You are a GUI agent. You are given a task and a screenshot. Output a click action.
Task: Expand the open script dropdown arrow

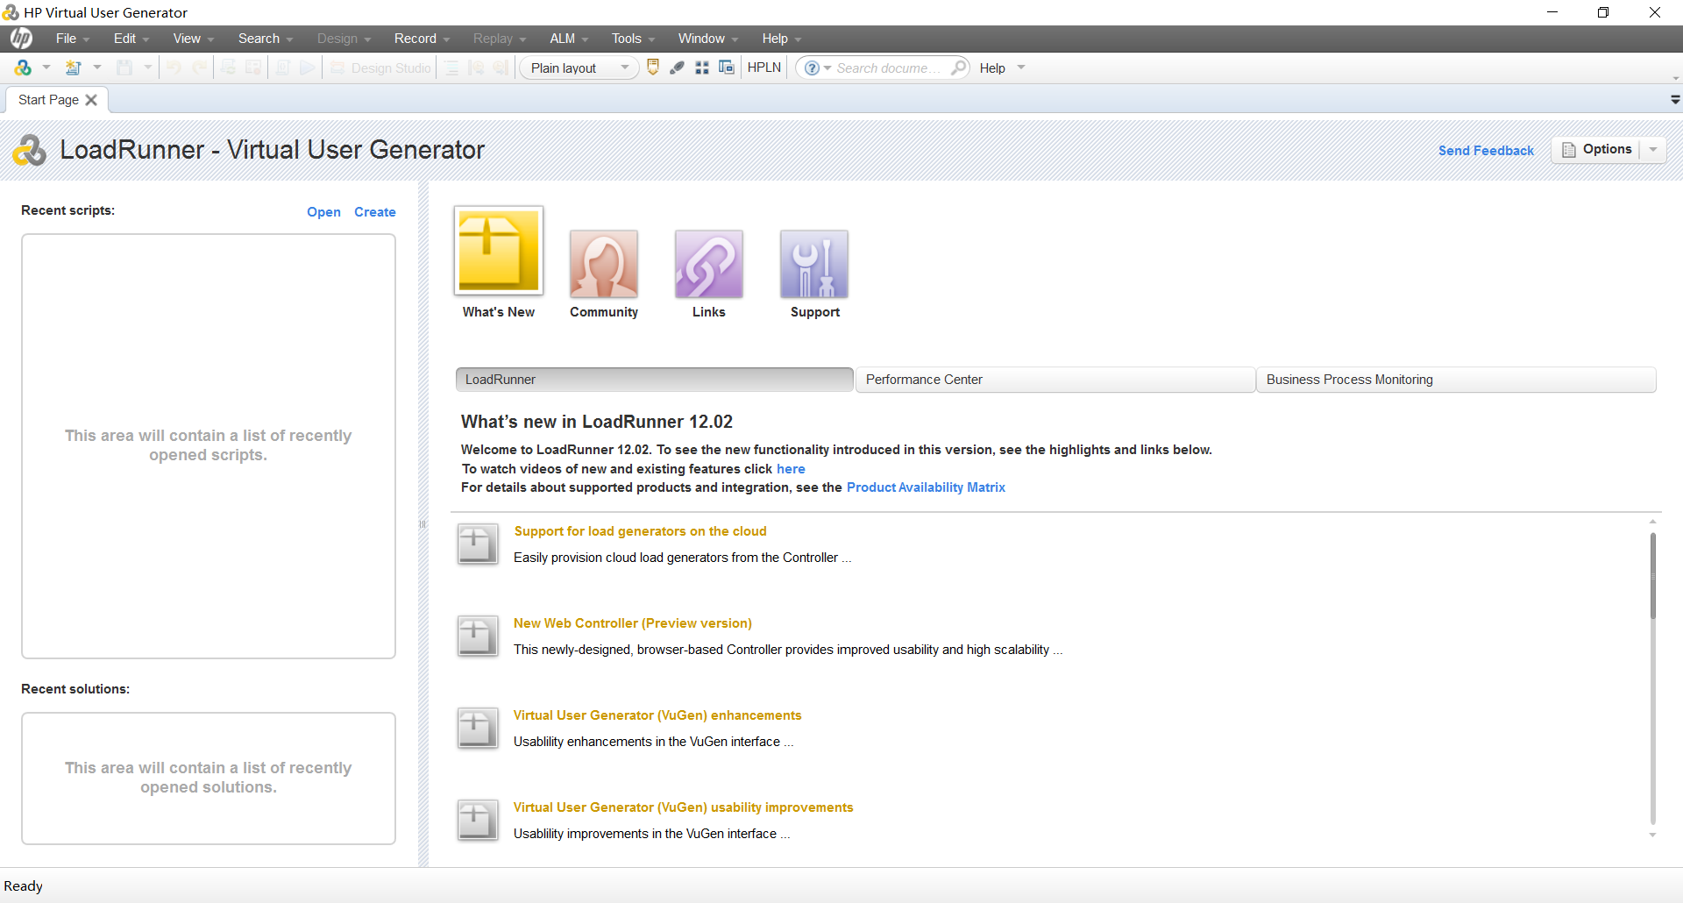tap(97, 68)
